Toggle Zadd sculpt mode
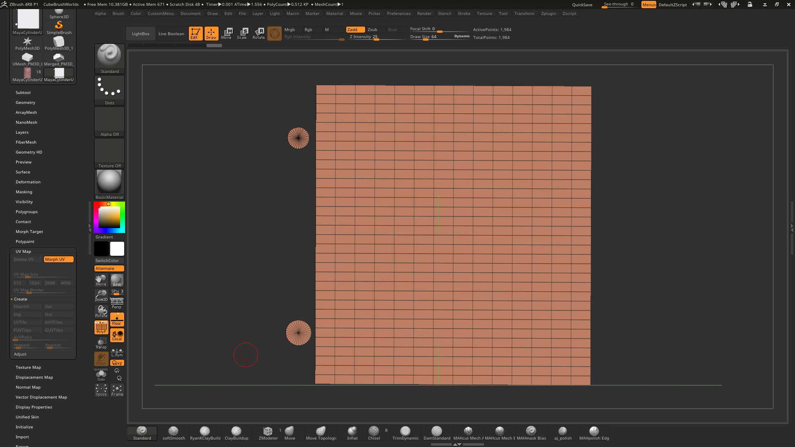This screenshot has height=447, width=795. click(x=355, y=29)
